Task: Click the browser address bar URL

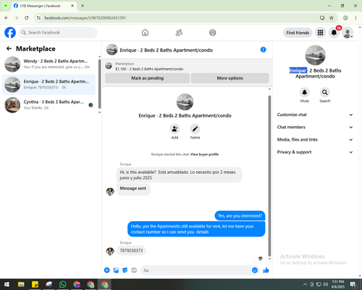Action: coord(85,18)
